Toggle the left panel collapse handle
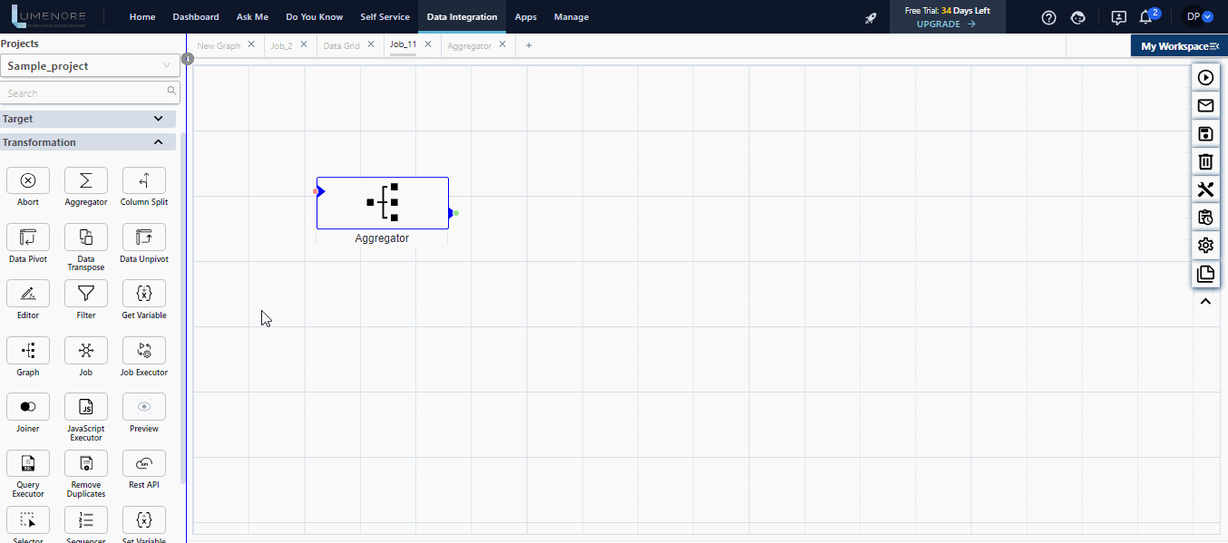 188,59
